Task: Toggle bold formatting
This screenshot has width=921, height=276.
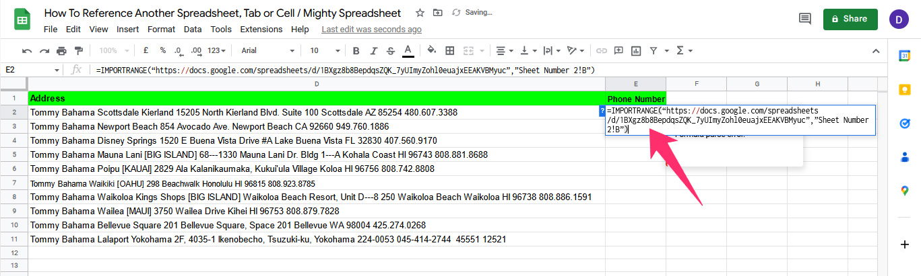Action: [356, 50]
